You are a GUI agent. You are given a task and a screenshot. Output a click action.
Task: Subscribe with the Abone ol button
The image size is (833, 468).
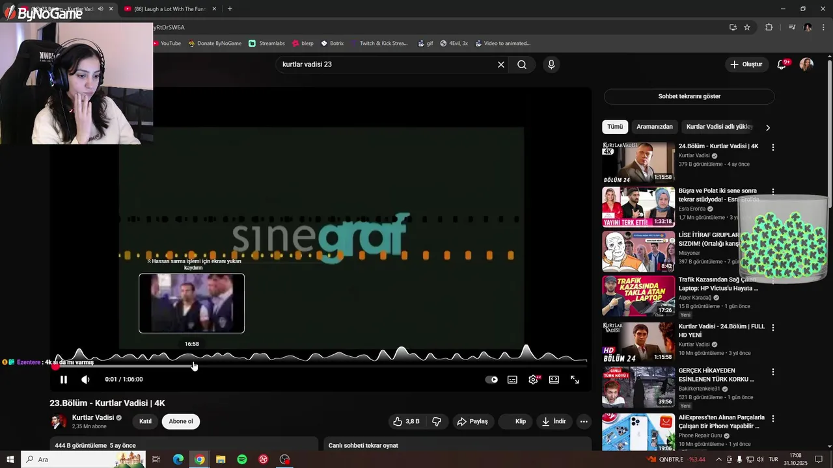pyautogui.click(x=181, y=421)
